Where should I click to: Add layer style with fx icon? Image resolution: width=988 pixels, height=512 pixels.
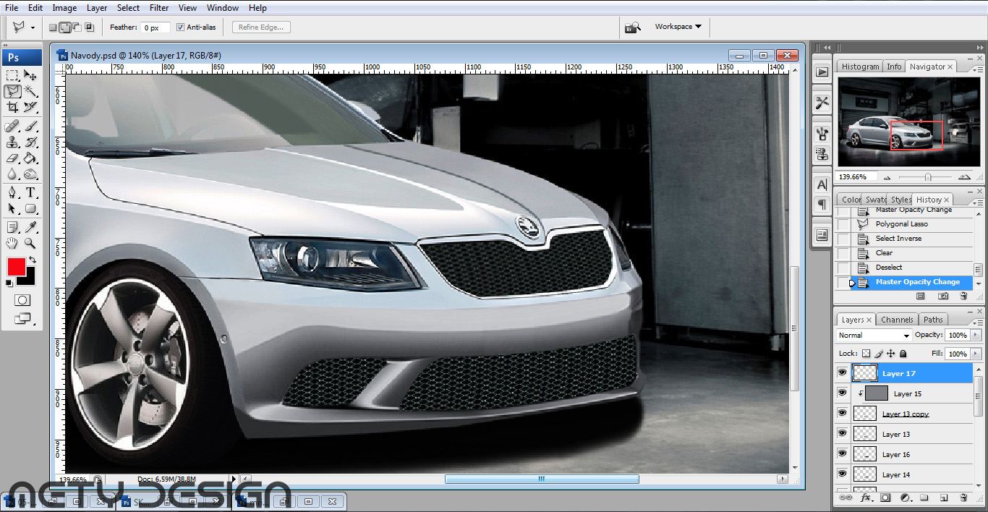[x=865, y=498]
